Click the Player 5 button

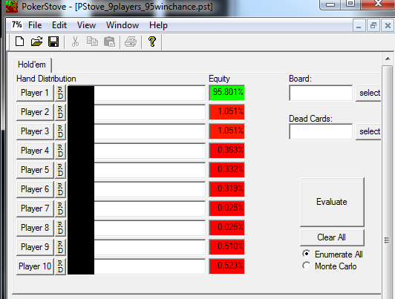pyautogui.click(x=35, y=170)
